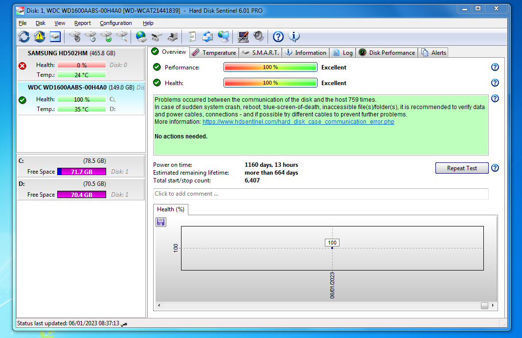Select the Health (%) graph tab
The width and height of the screenshot is (522, 338).
[170, 209]
